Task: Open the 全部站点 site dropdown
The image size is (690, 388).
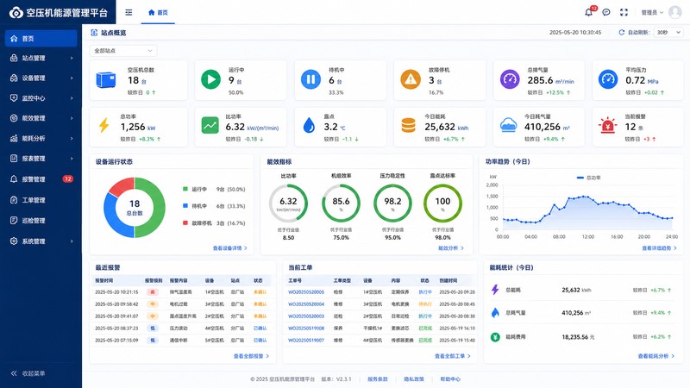Action: tap(123, 51)
